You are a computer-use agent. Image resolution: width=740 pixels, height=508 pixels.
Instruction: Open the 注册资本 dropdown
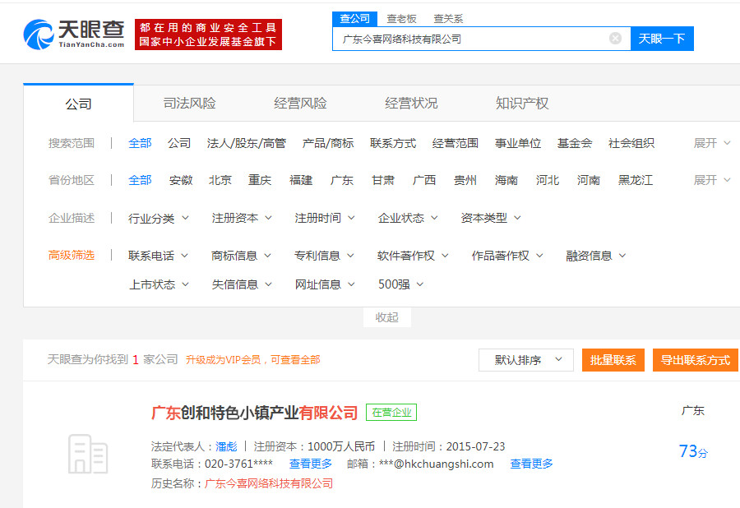(242, 218)
